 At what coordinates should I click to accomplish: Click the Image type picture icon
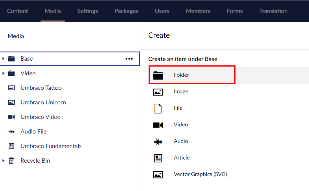tap(158, 92)
